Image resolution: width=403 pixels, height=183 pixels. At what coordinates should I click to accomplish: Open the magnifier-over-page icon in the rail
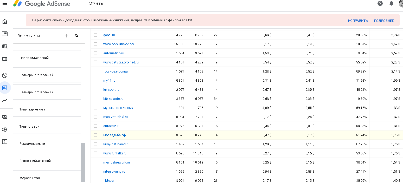click(x=5, y=46)
